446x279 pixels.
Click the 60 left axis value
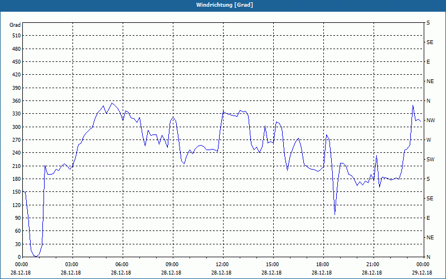[x=18, y=231]
